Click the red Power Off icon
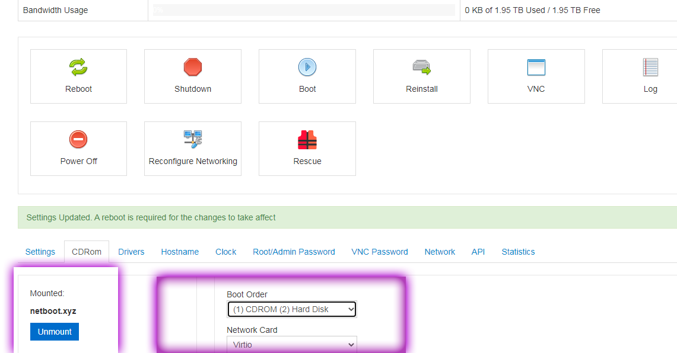 point(78,139)
